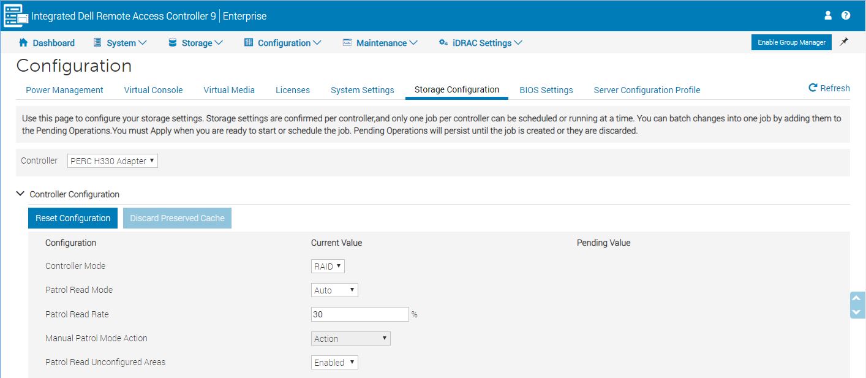The image size is (866, 378).
Task: Click the iDRAC logo icon in header
Action: (13, 16)
